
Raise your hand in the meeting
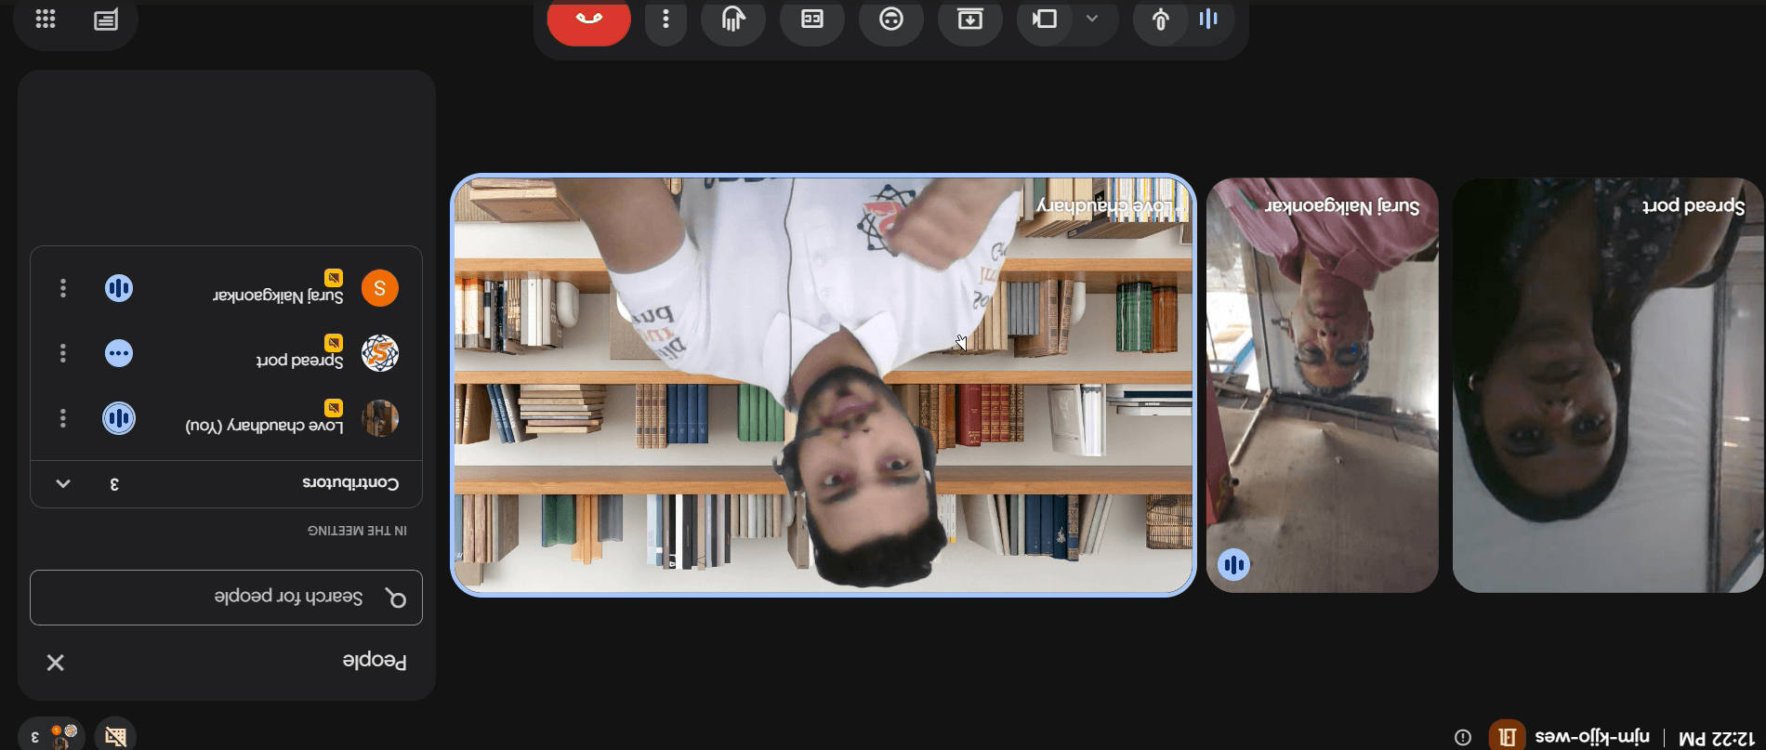click(x=733, y=20)
